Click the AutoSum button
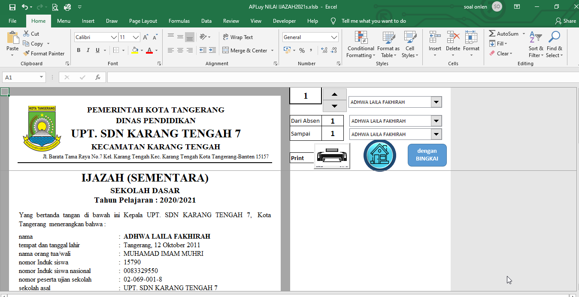The image size is (579, 297). click(503, 33)
